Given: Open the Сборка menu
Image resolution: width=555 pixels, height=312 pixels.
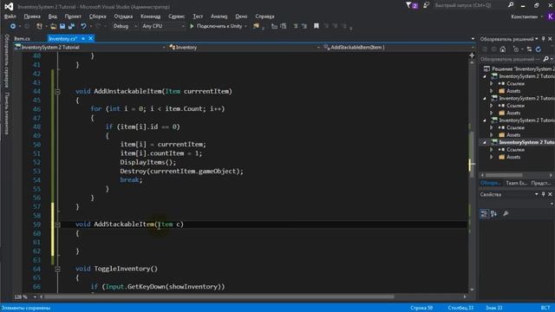Looking at the screenshot, I should pyautogui.click(x=97, y=16).
